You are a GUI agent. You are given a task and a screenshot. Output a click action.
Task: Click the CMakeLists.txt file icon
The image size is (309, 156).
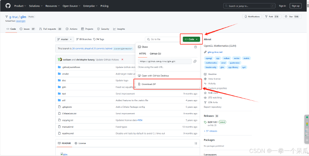[59, 114]
